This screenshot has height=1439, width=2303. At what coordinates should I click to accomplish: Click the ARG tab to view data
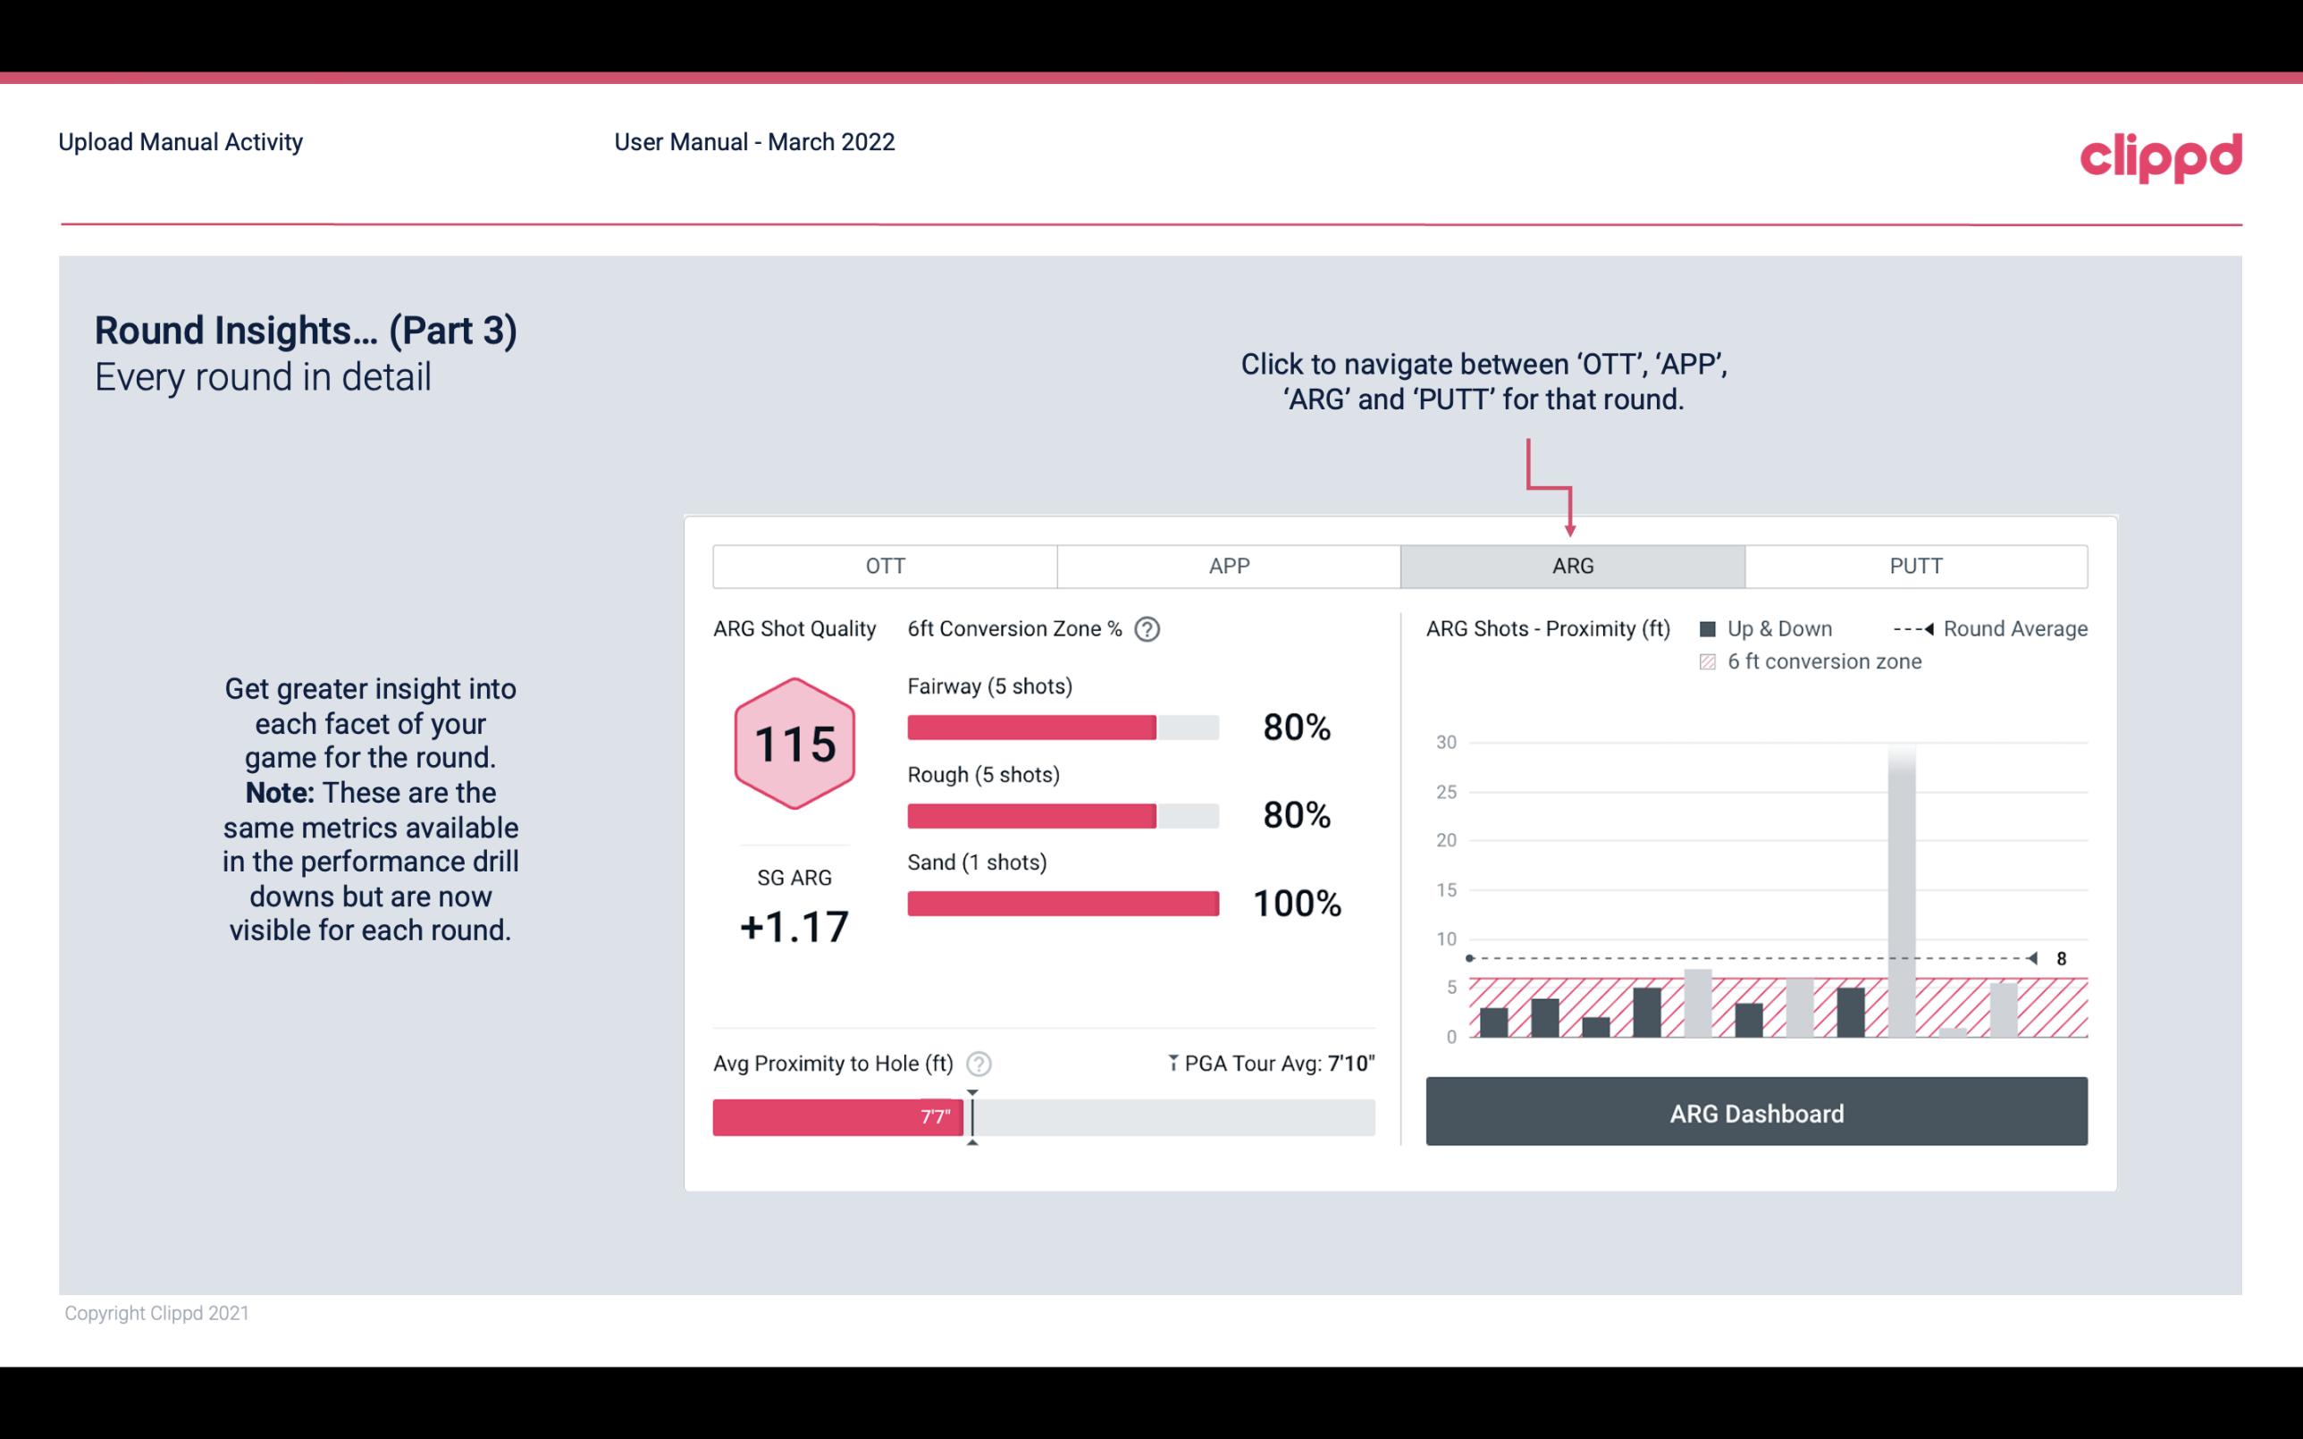[1569, 565]
